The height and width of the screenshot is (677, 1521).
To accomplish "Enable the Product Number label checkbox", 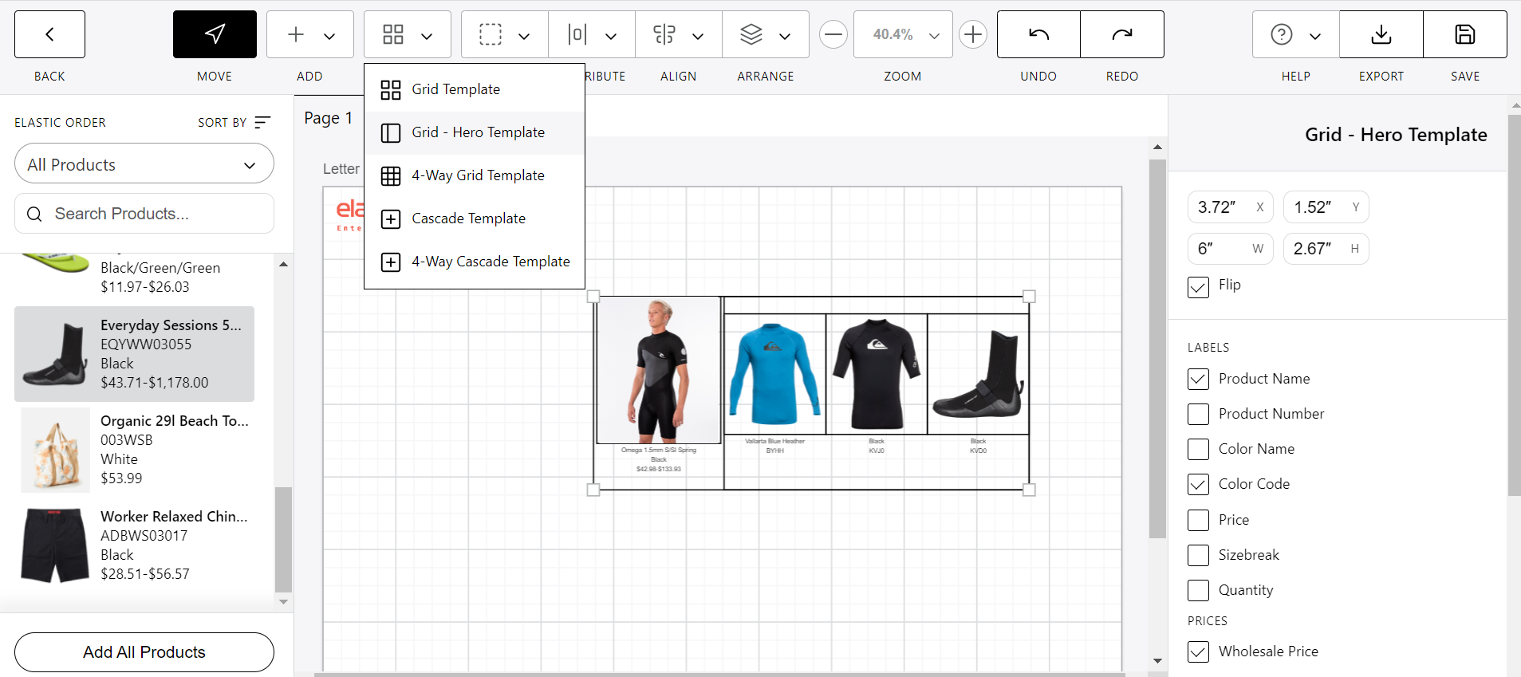I will tap(1198, 415).
